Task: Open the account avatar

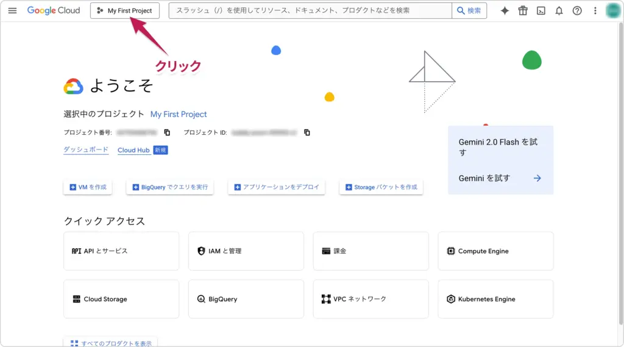Action: pos(613,11)
